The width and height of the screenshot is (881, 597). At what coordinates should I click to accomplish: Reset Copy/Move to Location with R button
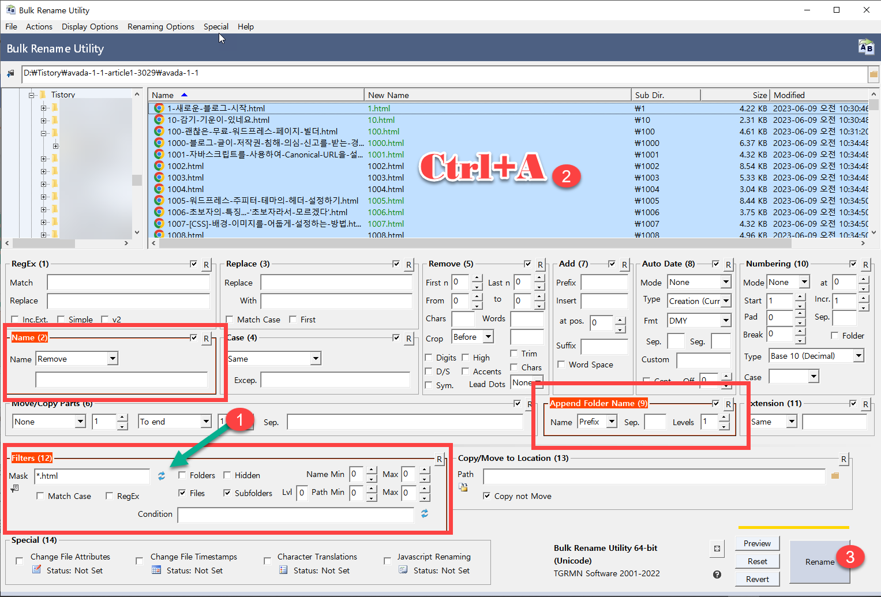click(x=843, y=460)
